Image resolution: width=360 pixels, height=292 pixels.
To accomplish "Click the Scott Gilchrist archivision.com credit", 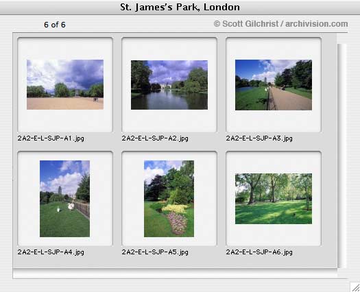I will click(280, 24).
